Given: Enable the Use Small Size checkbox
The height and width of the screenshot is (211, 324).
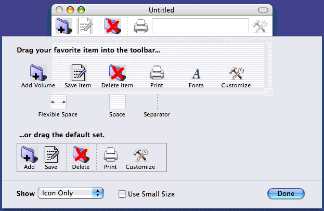Looking at the screenshot, I should [122, 194].
